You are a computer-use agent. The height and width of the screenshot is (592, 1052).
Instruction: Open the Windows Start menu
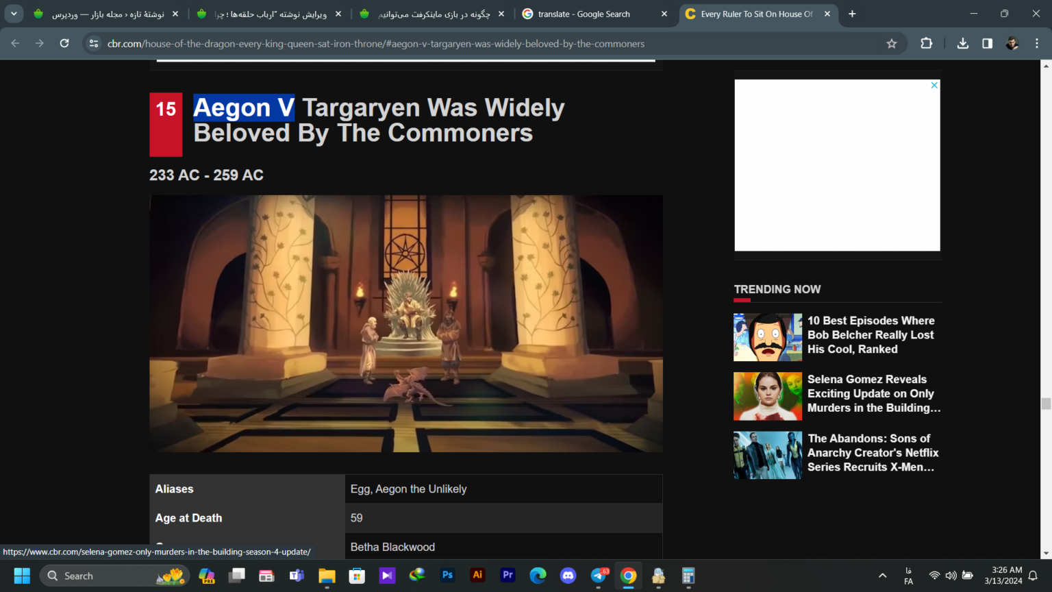[x=22, y=576]
